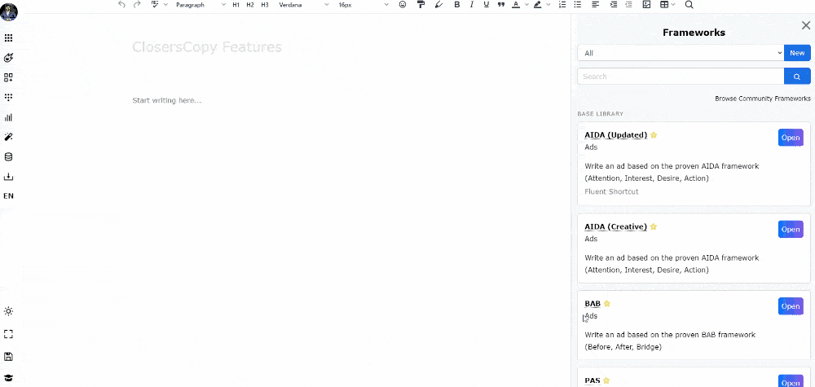Image resolution: width=815 pixels, height=387 pixels.
Task: Open the AIDA (Creative) framework
Action: coord(791,230)
